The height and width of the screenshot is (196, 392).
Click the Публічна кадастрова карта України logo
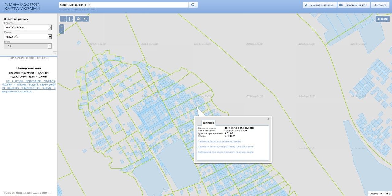pyautogui.click(x=22, y=7)
